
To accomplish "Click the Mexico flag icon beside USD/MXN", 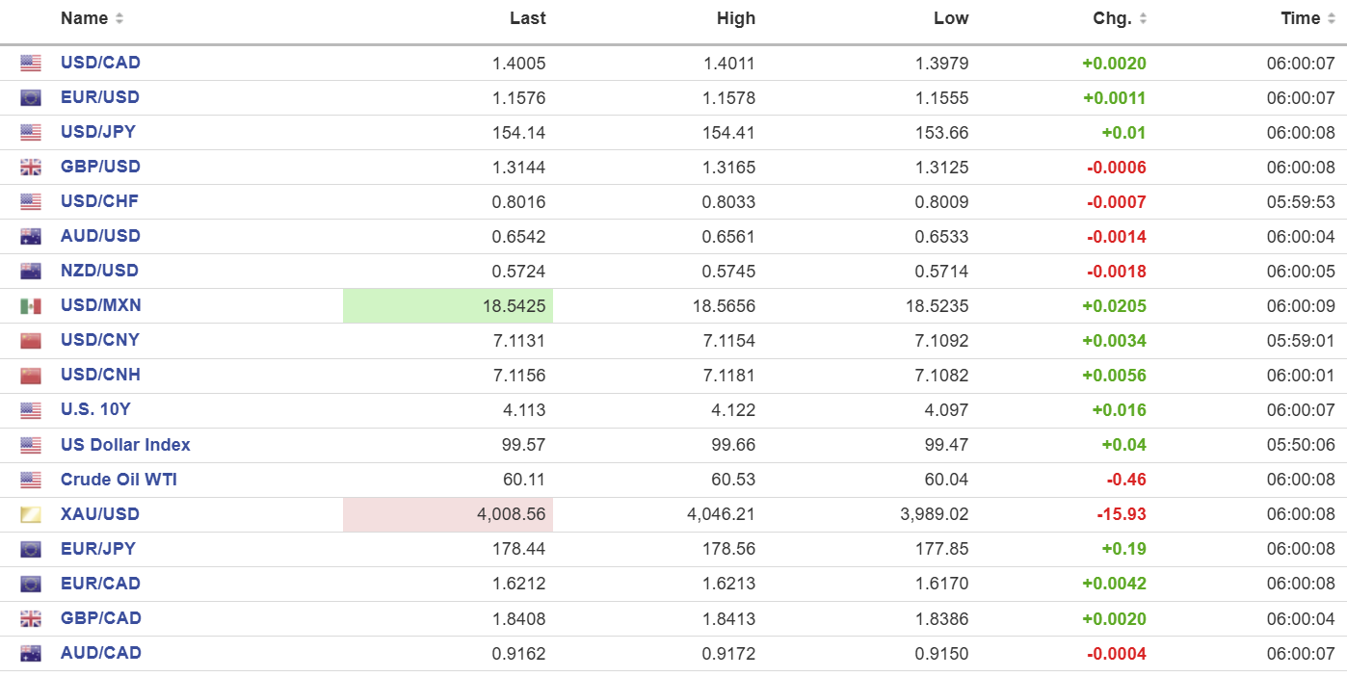I will pos(31,306).
